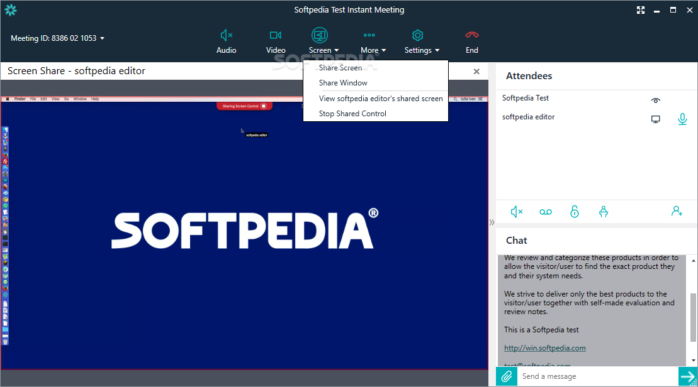Minimize the meeting window
The image size is (698, 387).
click(656, 10)
